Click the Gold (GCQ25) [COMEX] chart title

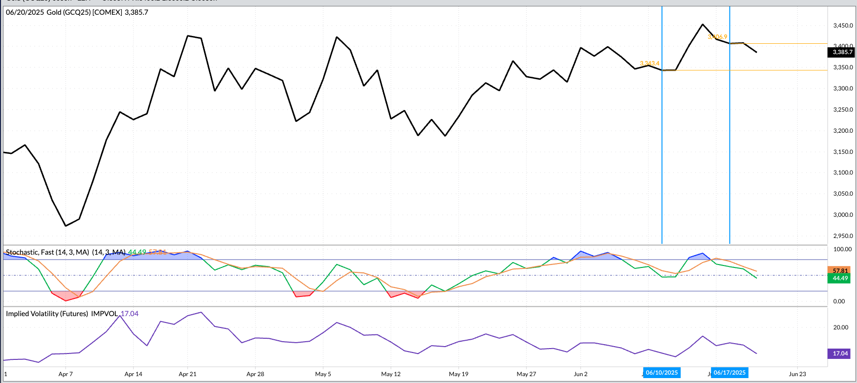point(77,12)
